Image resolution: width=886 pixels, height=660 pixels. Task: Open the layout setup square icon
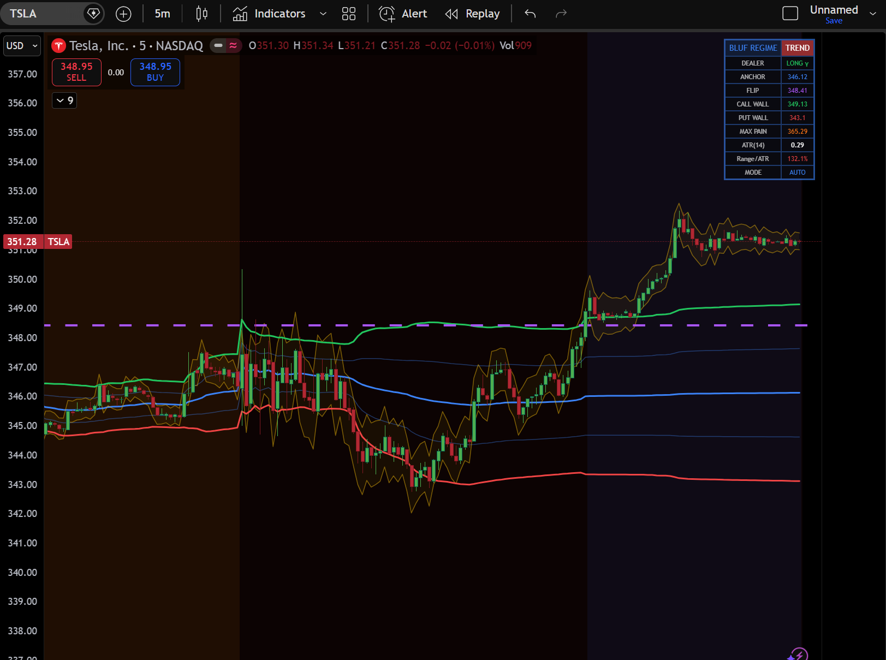tap(790, 14)
